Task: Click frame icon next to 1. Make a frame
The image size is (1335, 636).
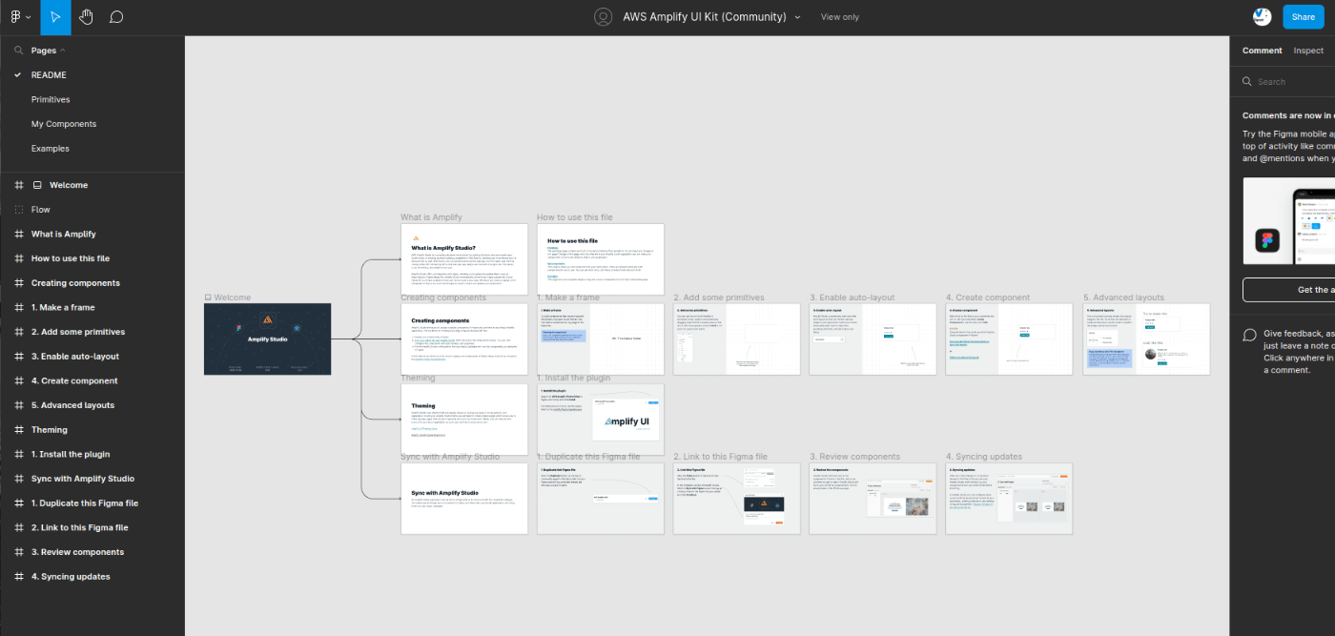Action: [18, 308]
